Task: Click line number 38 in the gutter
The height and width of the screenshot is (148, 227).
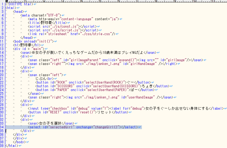Action: coord(2,142)
